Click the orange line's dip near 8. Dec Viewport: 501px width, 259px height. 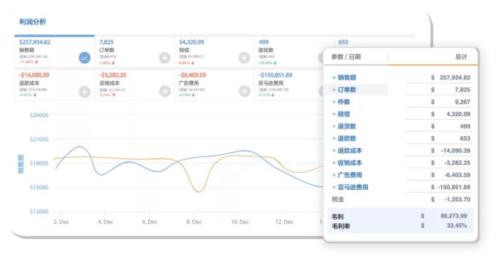(x=199, y=192)
